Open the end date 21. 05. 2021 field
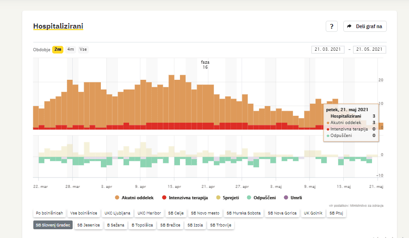The image size is (409, 238). tap(369, 50)
